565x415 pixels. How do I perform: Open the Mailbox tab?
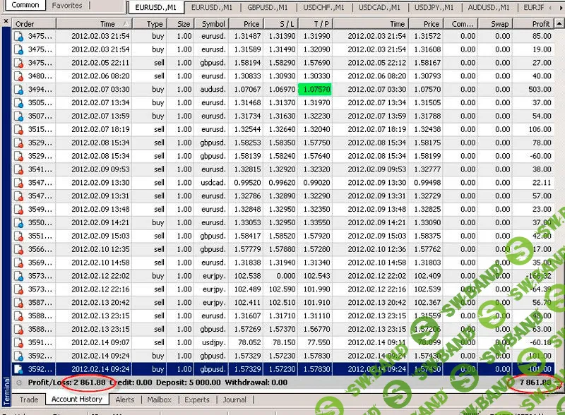tap(159, 399)
